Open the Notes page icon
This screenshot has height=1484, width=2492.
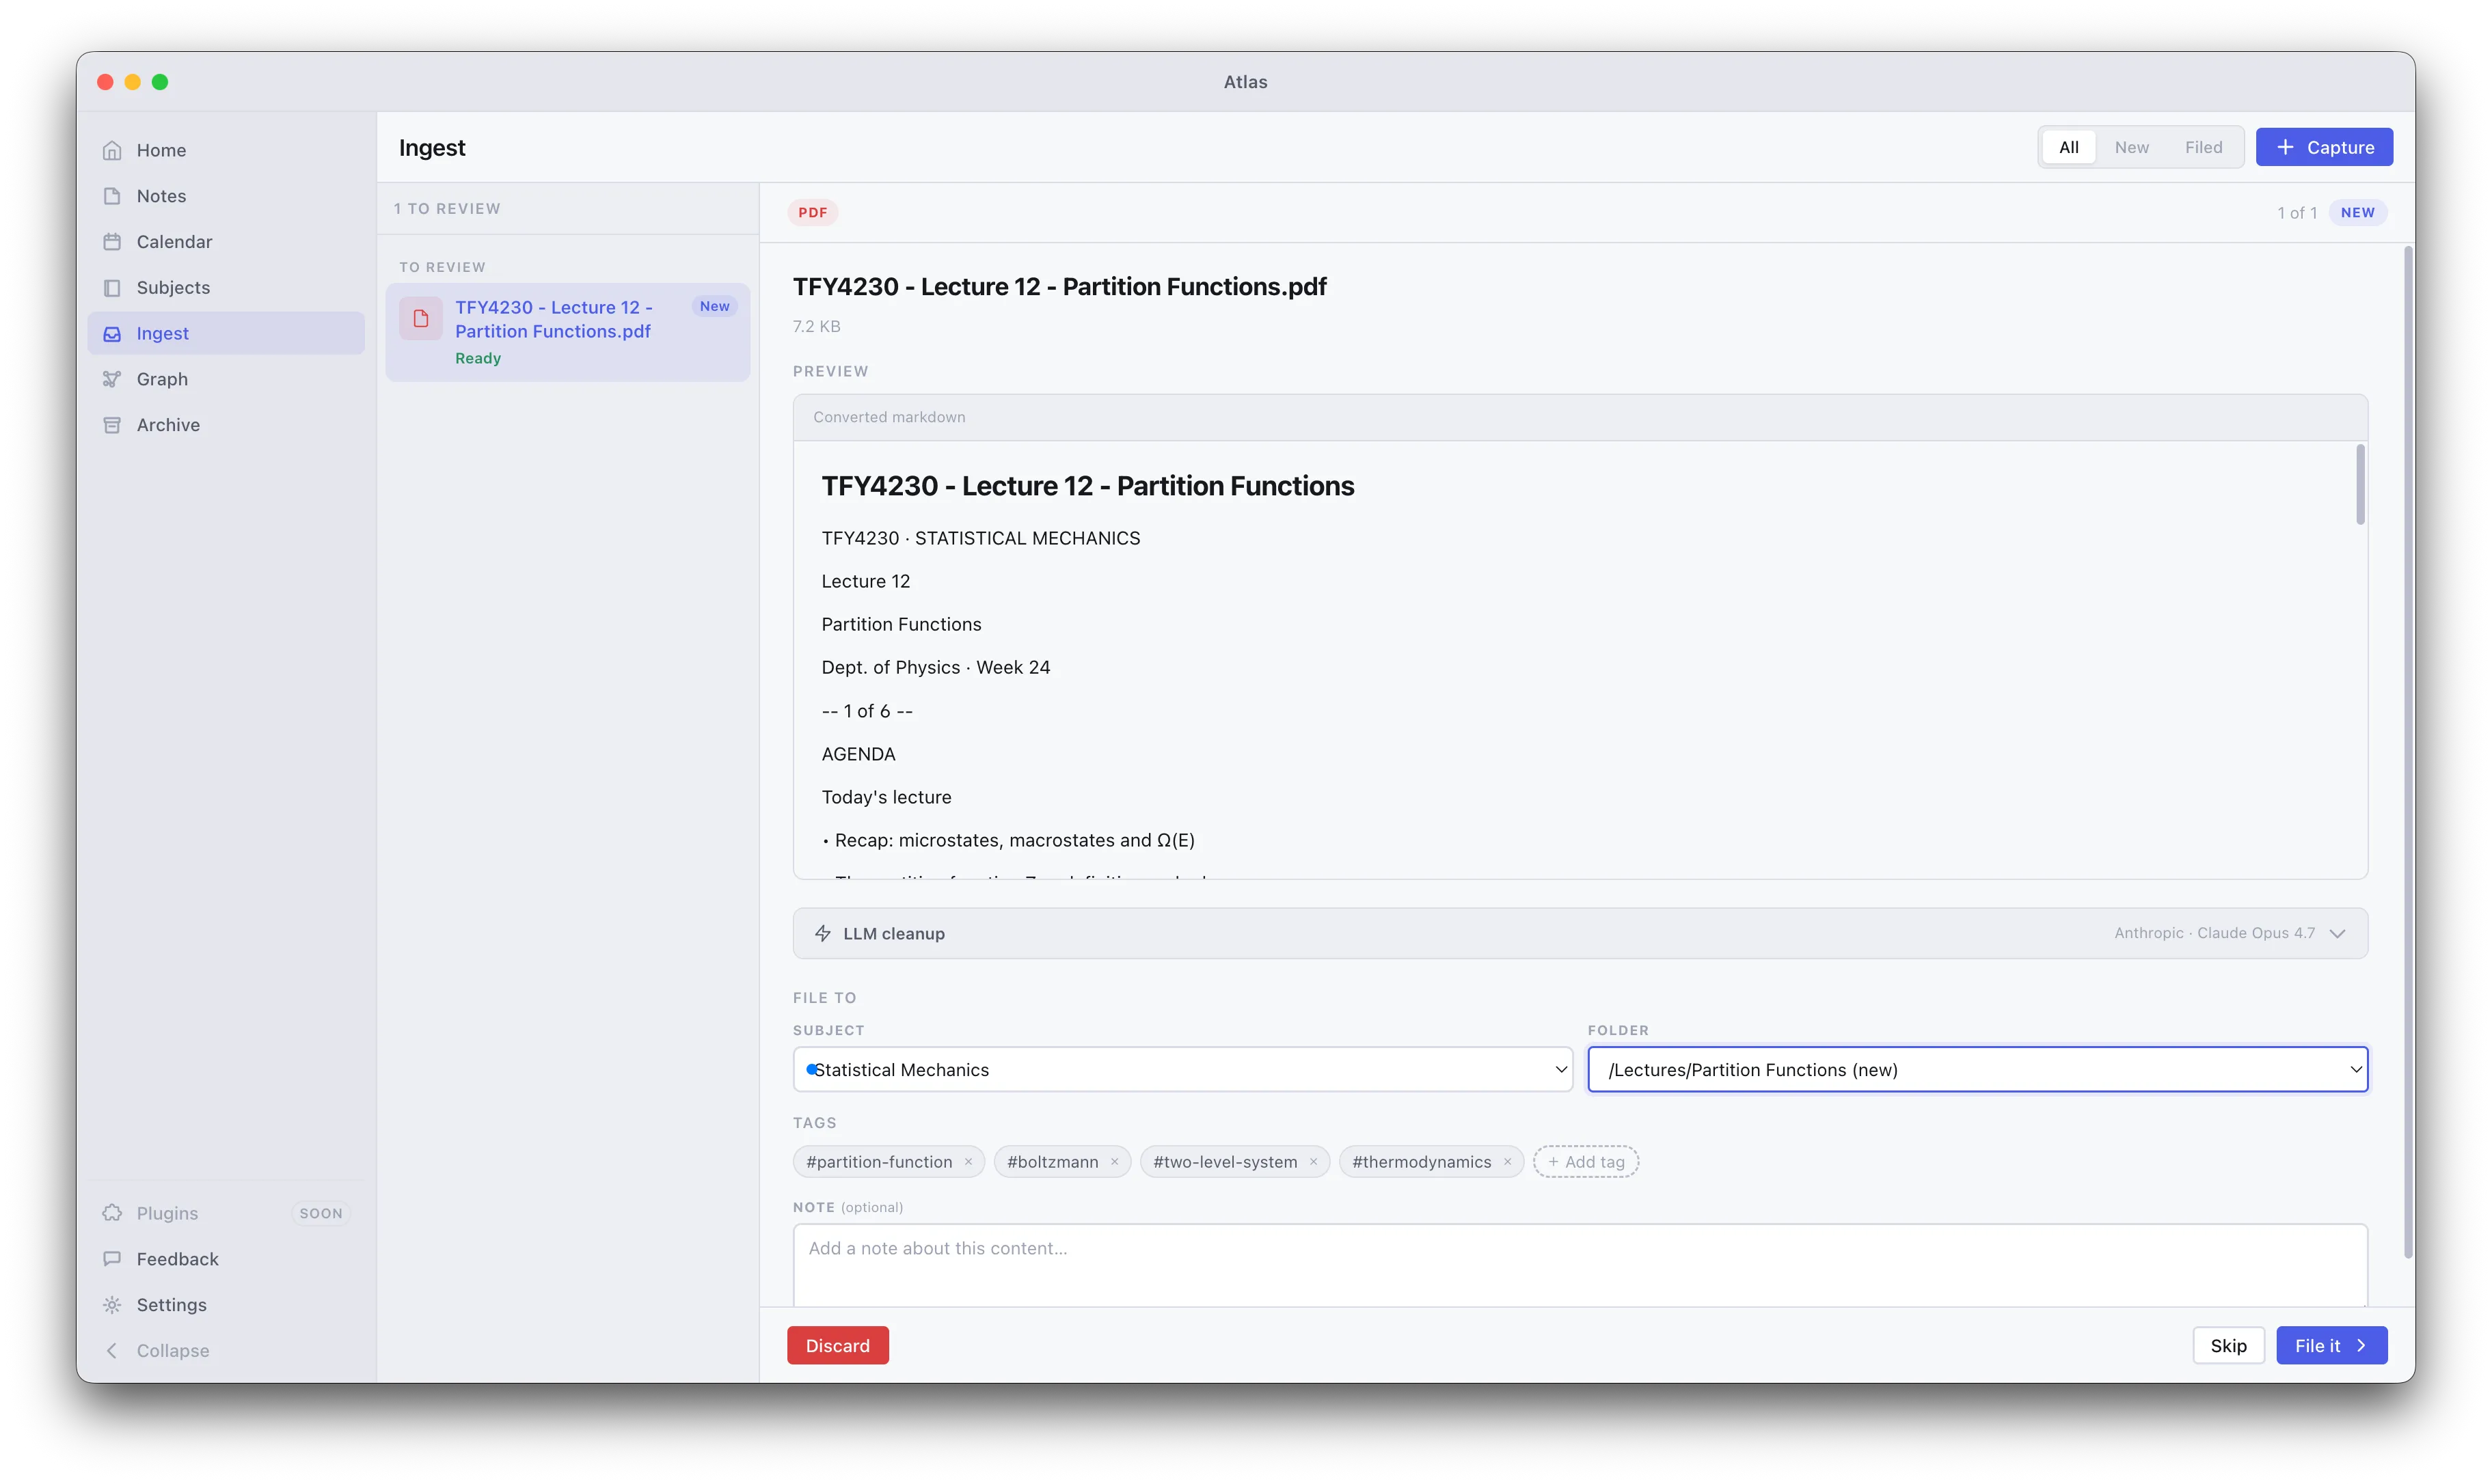pos(112,196)
